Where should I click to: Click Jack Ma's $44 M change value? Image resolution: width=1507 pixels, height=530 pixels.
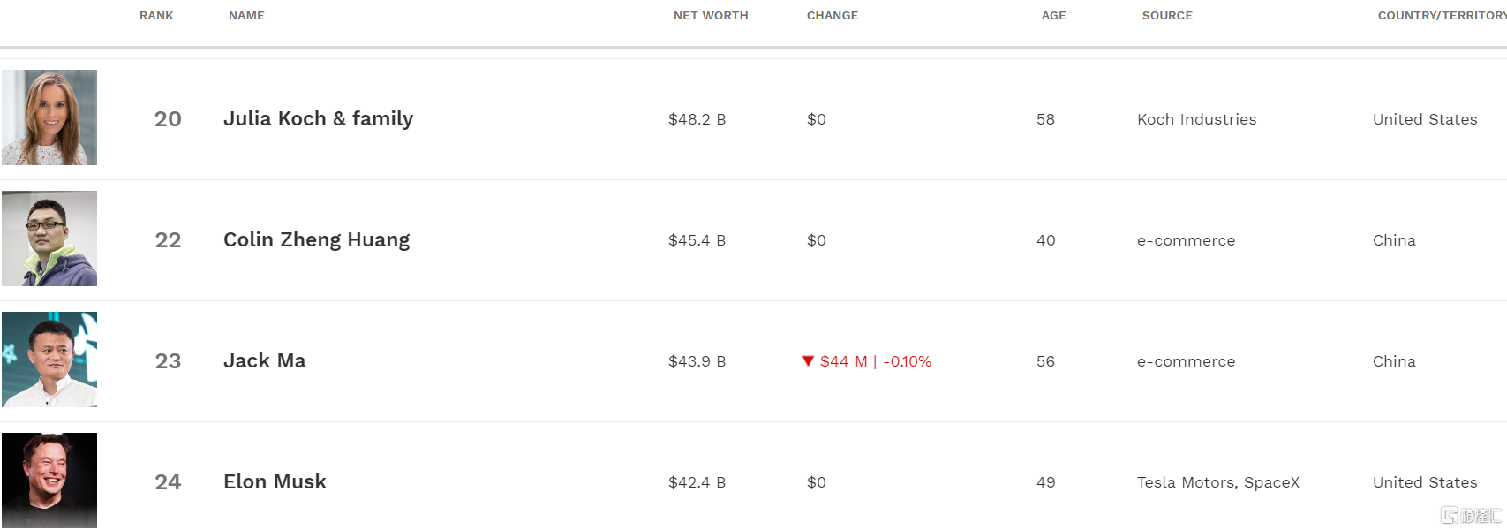[x=844, y=361]
